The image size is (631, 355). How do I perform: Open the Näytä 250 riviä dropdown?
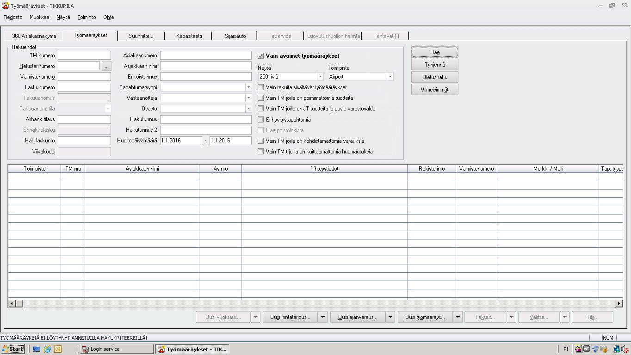point(320,77)
